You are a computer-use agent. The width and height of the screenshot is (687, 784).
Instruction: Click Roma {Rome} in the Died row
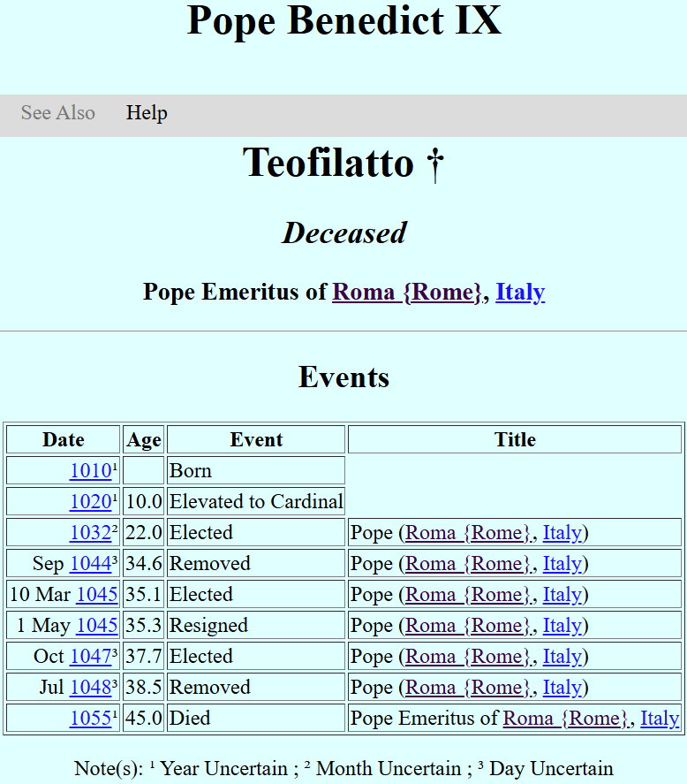[x=565, y=719]
